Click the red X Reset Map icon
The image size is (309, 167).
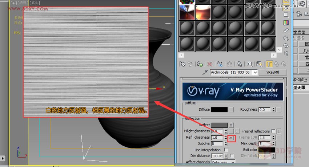tap(210, 64)
